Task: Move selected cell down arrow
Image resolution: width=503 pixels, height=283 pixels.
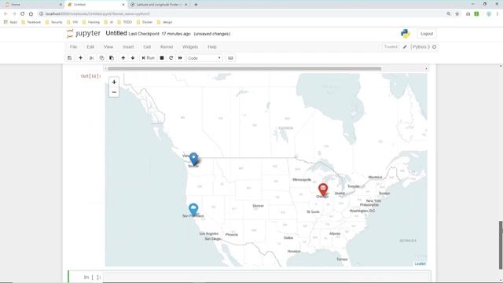Action: coord(133,58)
